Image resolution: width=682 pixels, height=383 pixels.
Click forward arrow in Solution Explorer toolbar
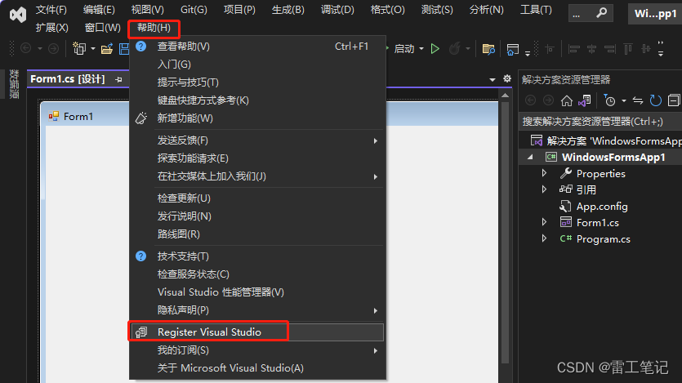coord(549,100)
